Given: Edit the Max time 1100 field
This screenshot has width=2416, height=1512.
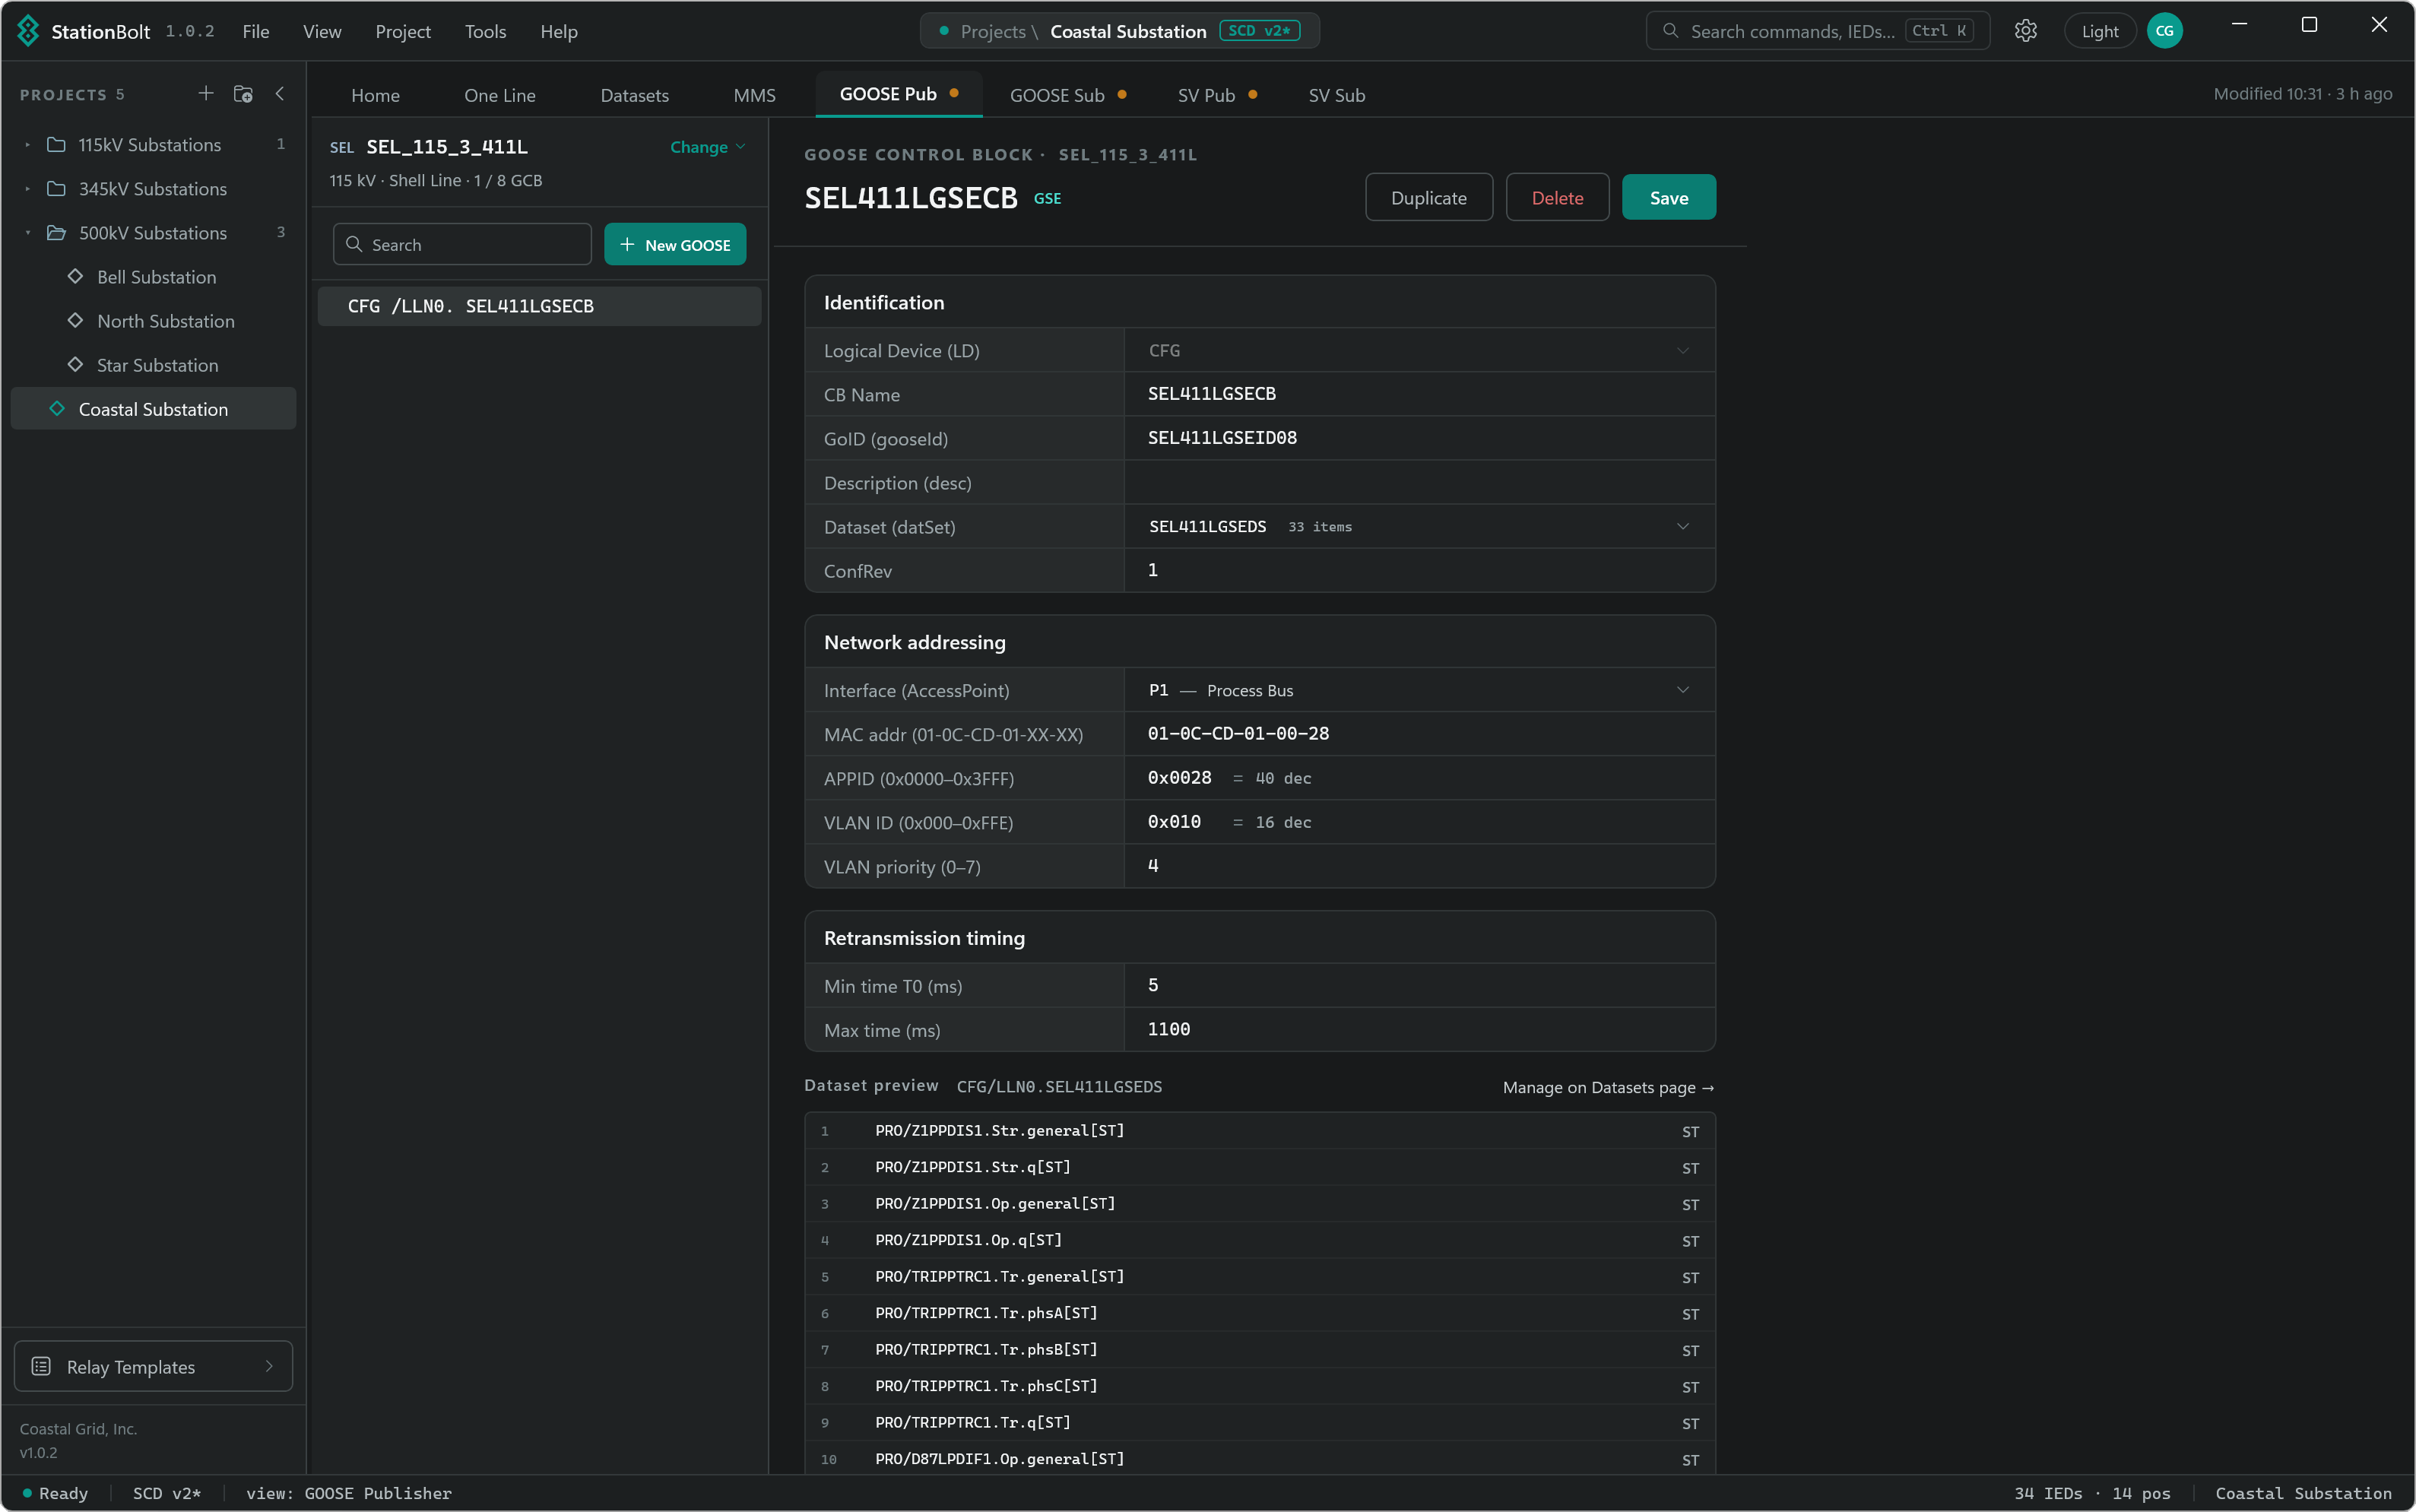Looking at the screenshot, I should click(1420, 1029).
